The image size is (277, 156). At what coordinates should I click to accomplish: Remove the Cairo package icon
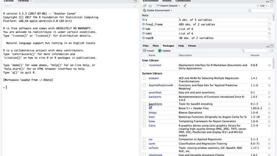[269, 126]
